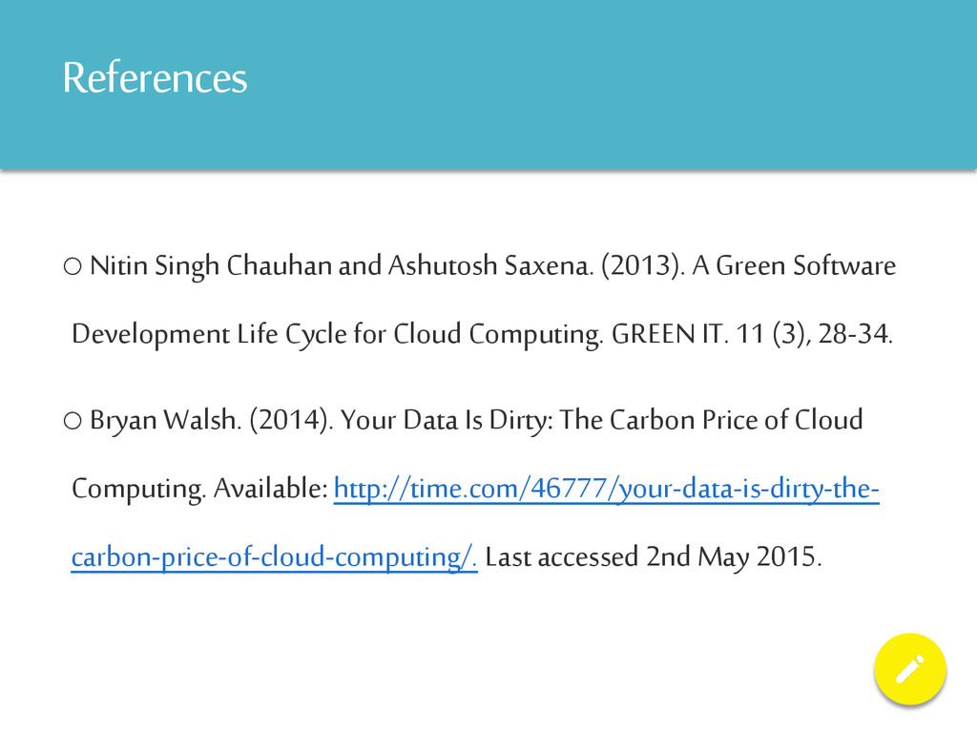Select the References slide title
Viewport: 977px width, 733px height.
(x=155, y=78)
